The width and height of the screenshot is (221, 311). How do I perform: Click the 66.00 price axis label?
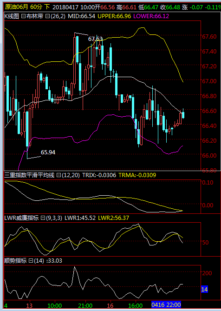click(x=209, y=155)
